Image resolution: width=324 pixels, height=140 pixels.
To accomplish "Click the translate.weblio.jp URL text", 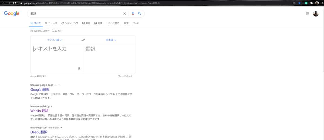I will tap(40, 106).
